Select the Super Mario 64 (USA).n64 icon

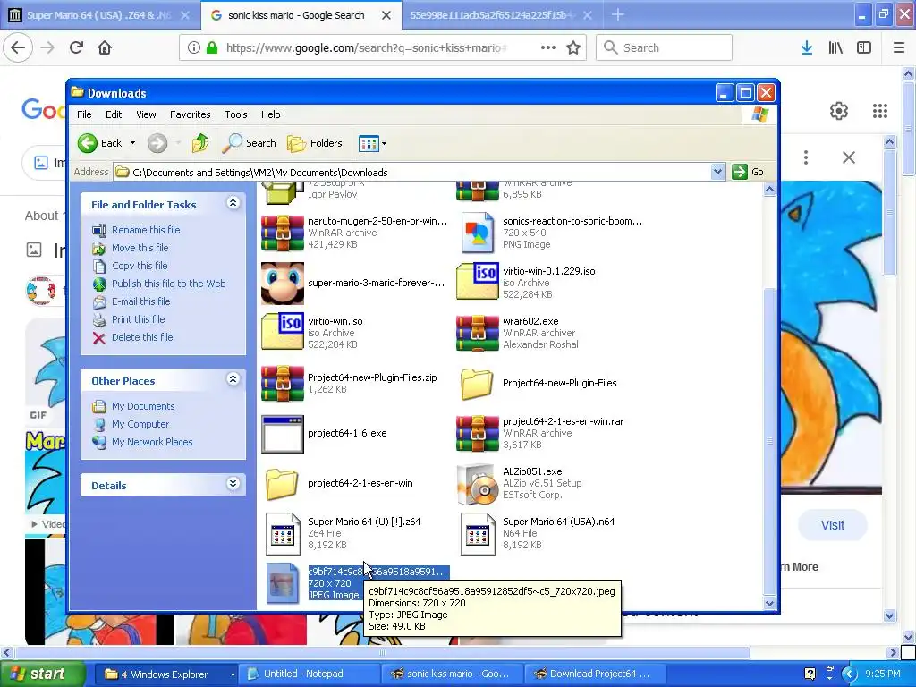coord(478,533)
